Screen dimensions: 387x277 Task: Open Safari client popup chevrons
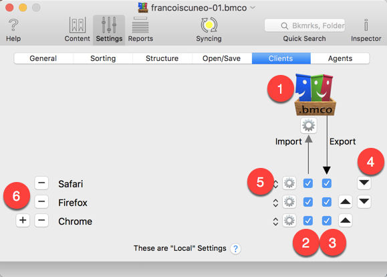[275, 184]
